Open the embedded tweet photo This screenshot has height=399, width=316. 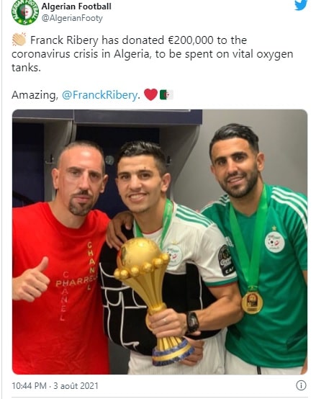160,242
